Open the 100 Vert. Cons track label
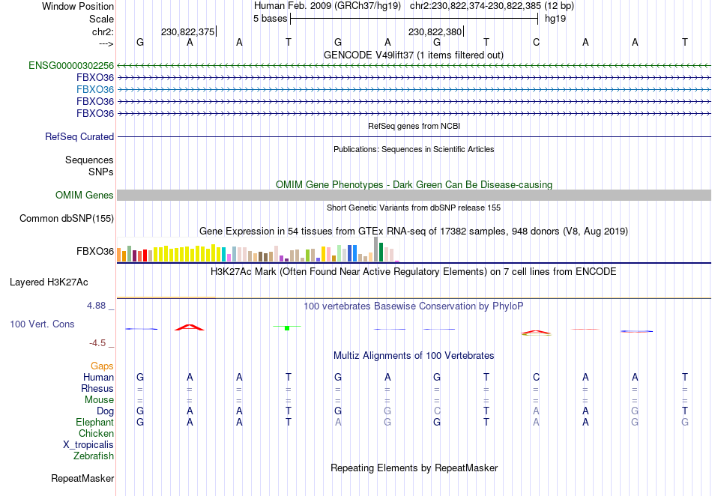712x496 pixels. coord(42,324)
